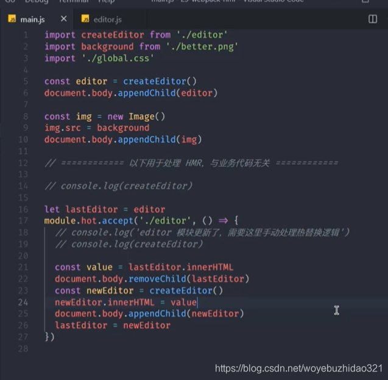This screenshot has height=380, width=388.
Task: Click line number 1 in gutter
Action: tap(26, 35)
